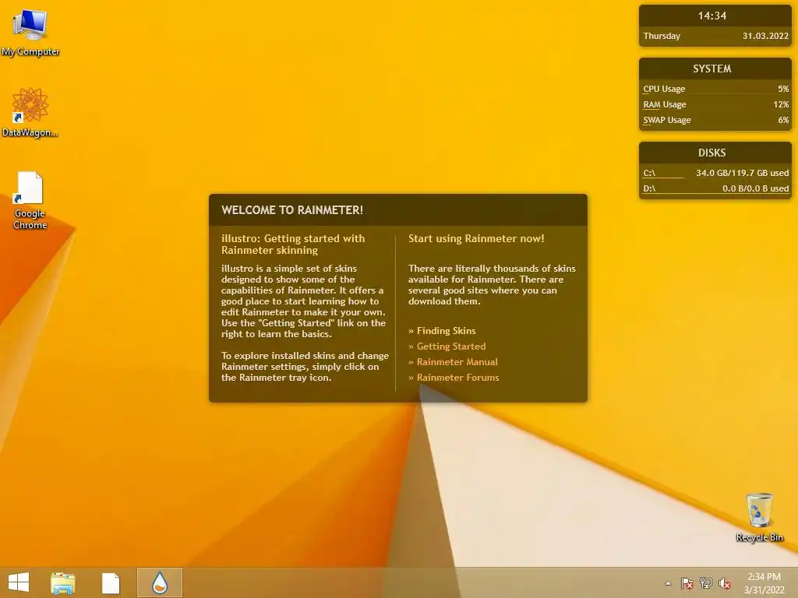
Task: Click the 14:34 clock skin time
Action: coord(712,16)
